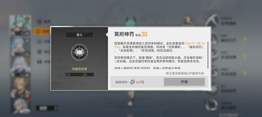Open the last sidebar menu item below orange tab
Viewport: 262px width, 117px height.
click(x=39, y=62)
